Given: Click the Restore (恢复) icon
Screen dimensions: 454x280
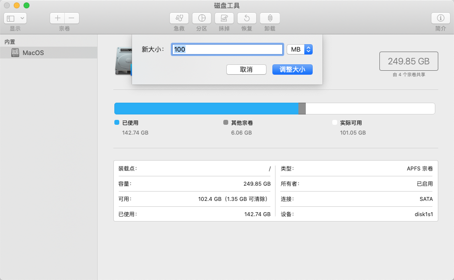Looking at the screenshot, I should pyautogui.click(x=247, y=18).
